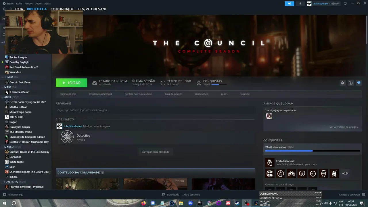Select Rocket League in the library list
The image size is (368, 207).
[18, 57]
